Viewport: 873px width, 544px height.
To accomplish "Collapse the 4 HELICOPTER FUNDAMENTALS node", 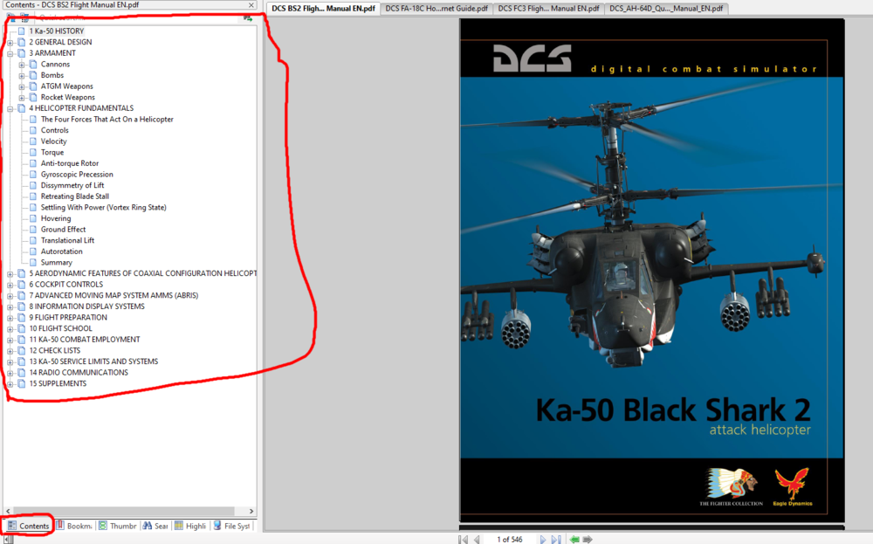I will 10,108.
